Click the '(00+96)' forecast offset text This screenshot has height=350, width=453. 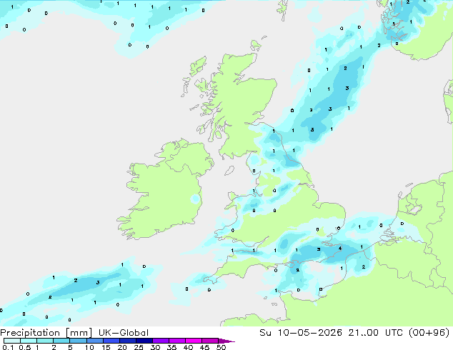click(429, 333)
